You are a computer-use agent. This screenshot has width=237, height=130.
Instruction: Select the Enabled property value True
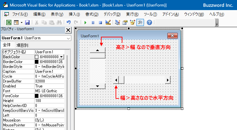[49, 86]
